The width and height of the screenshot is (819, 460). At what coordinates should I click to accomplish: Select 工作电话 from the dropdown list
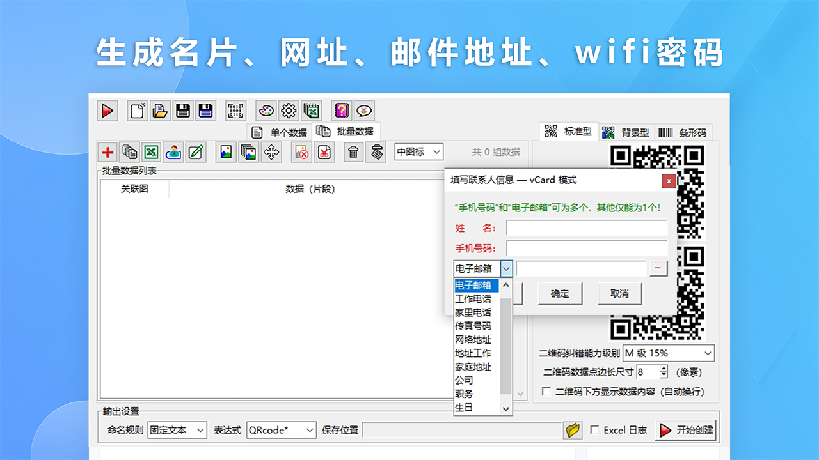click(473, 299)
